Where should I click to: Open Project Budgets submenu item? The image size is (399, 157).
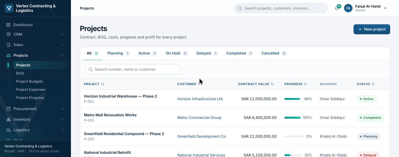click(x=40, y=81)
